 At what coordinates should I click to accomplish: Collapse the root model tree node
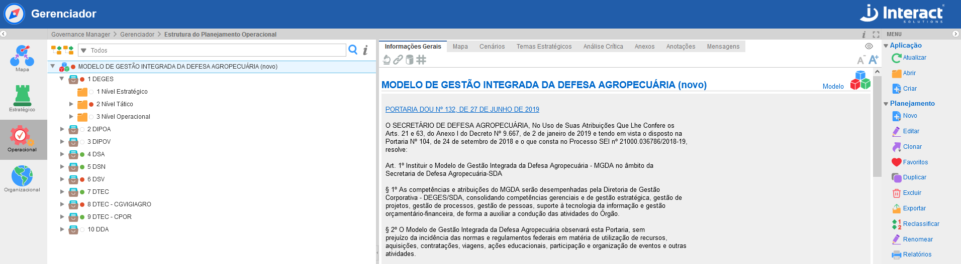click(x=53, y=66)
